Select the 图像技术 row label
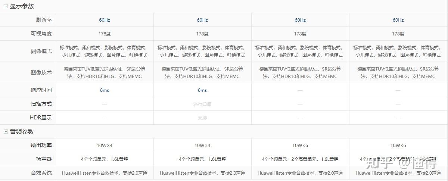The height and width of the screenshot is (181, 448). [41, 72]
